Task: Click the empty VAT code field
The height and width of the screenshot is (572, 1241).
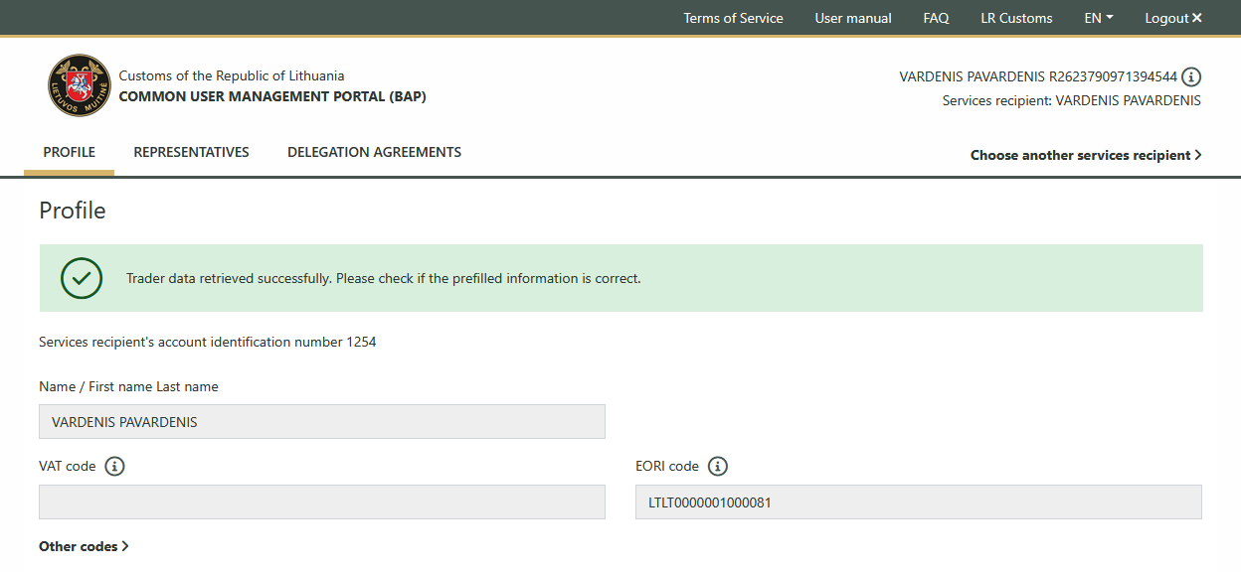Action: point(321,502)
